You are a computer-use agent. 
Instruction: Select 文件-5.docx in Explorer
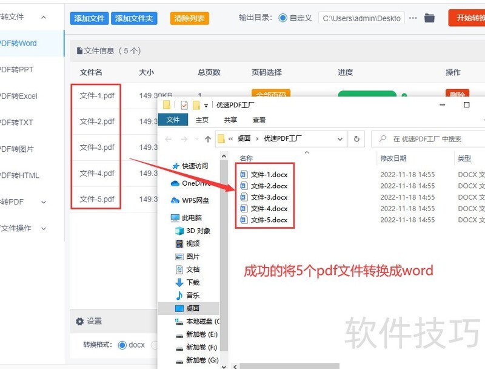(x=264, y=220)
